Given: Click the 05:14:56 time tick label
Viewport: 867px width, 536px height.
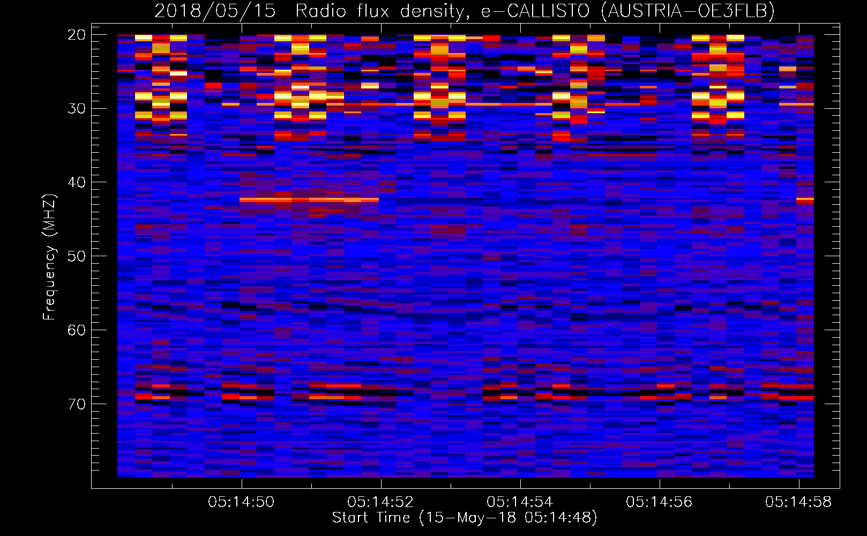Looking at the screenshot, I should (x=659, y=502).
